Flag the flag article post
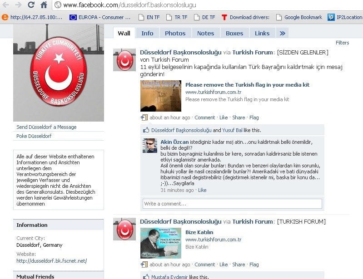This screenshot has width=363, height=279. coord(254,117)
